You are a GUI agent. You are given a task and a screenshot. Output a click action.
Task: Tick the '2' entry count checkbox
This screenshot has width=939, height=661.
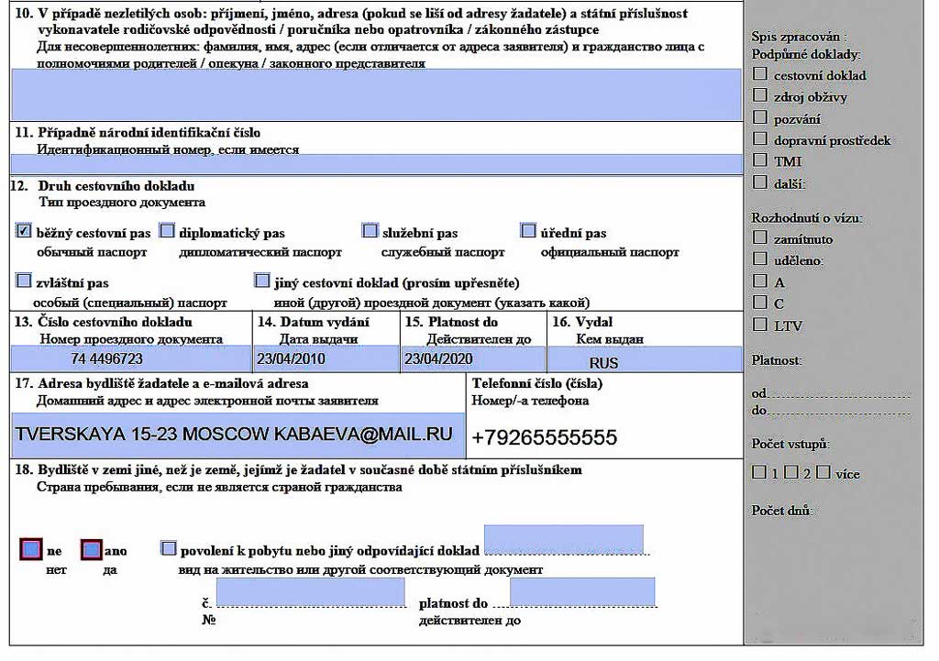(791, 472)
